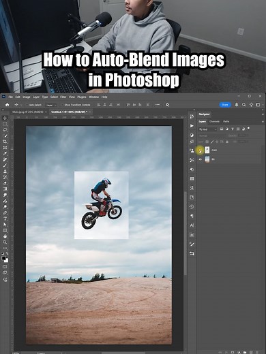Open the Actions panel play icon
The image size is (266, 354).
[x=192, y=126]
